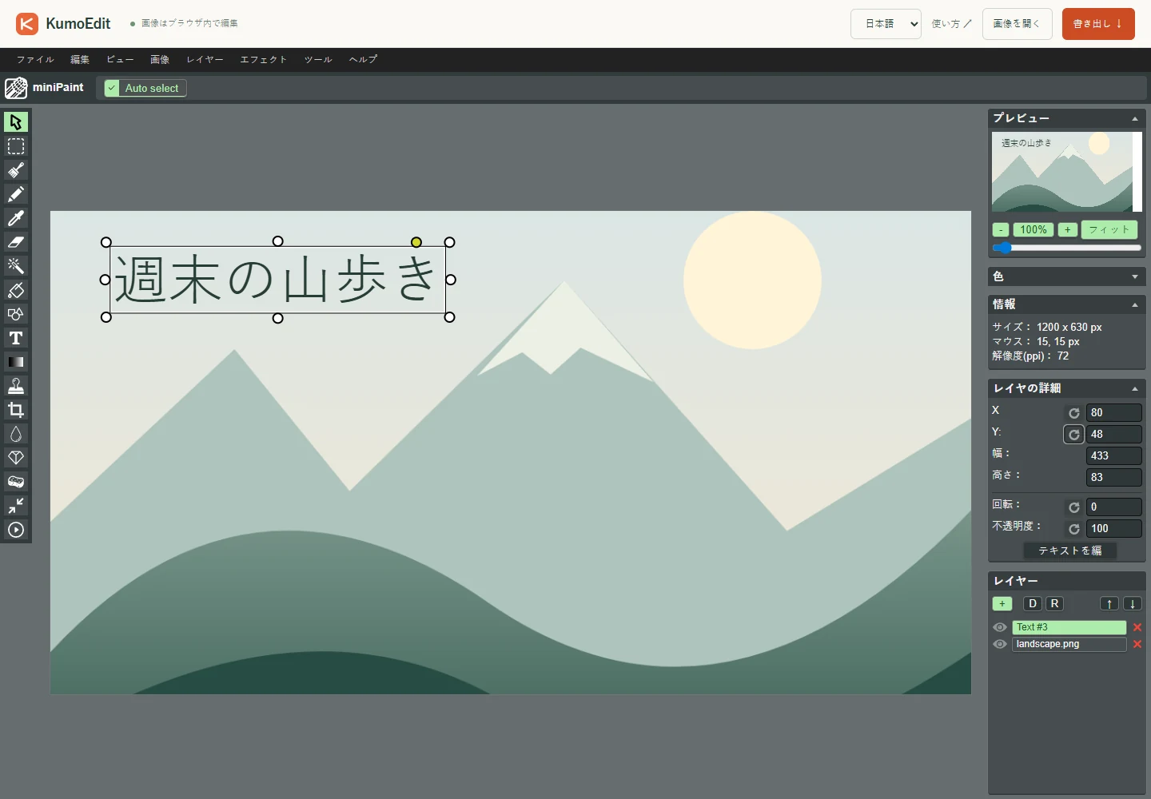Open the 画像 menu
Screen dimensions: 1151x799
click(160, 59)
